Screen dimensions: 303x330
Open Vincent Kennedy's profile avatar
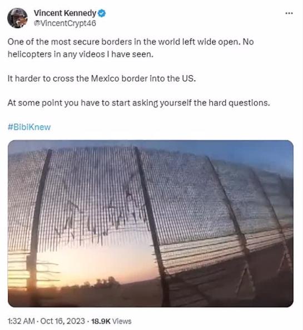pyautogui.click(x=17, y=18)
